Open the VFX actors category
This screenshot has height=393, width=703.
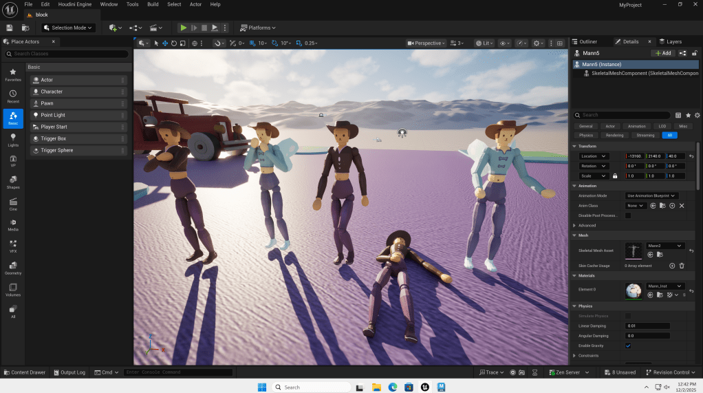coord(13,246)
